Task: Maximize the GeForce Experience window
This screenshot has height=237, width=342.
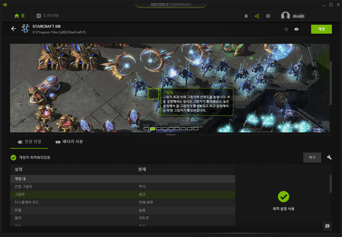Action: coord(331,4)
